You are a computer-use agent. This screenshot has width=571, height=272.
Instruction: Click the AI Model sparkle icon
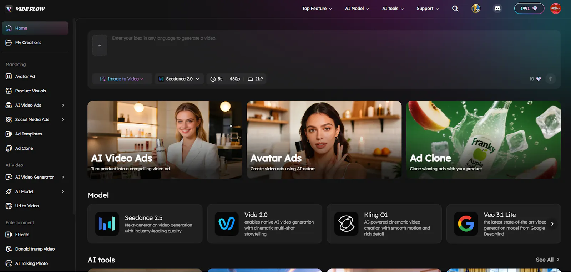tap(9, 191)
